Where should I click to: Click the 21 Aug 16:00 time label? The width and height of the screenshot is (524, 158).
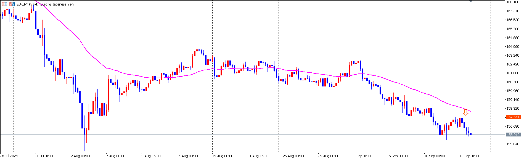258,156
